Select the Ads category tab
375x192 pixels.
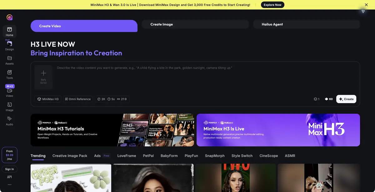97,156
